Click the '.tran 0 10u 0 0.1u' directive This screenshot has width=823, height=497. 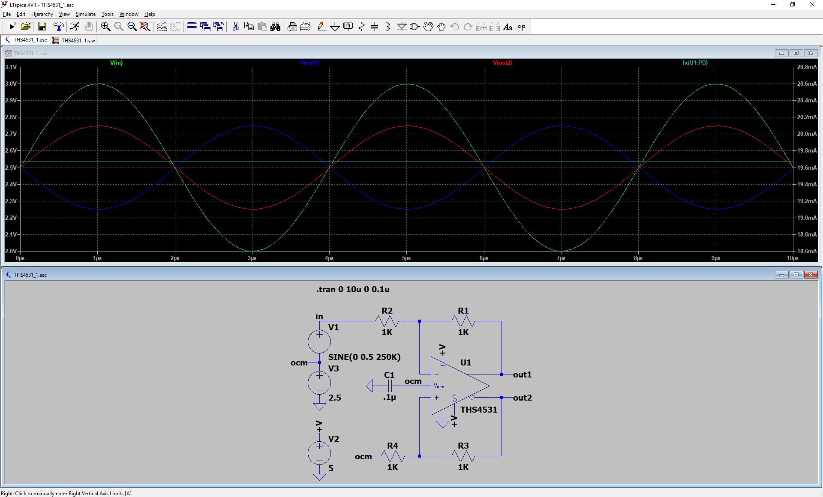(353, 289)
